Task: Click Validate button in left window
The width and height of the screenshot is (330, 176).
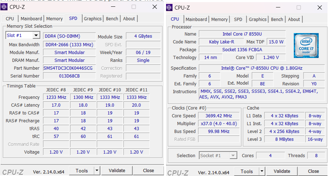Action: [117, 171]
